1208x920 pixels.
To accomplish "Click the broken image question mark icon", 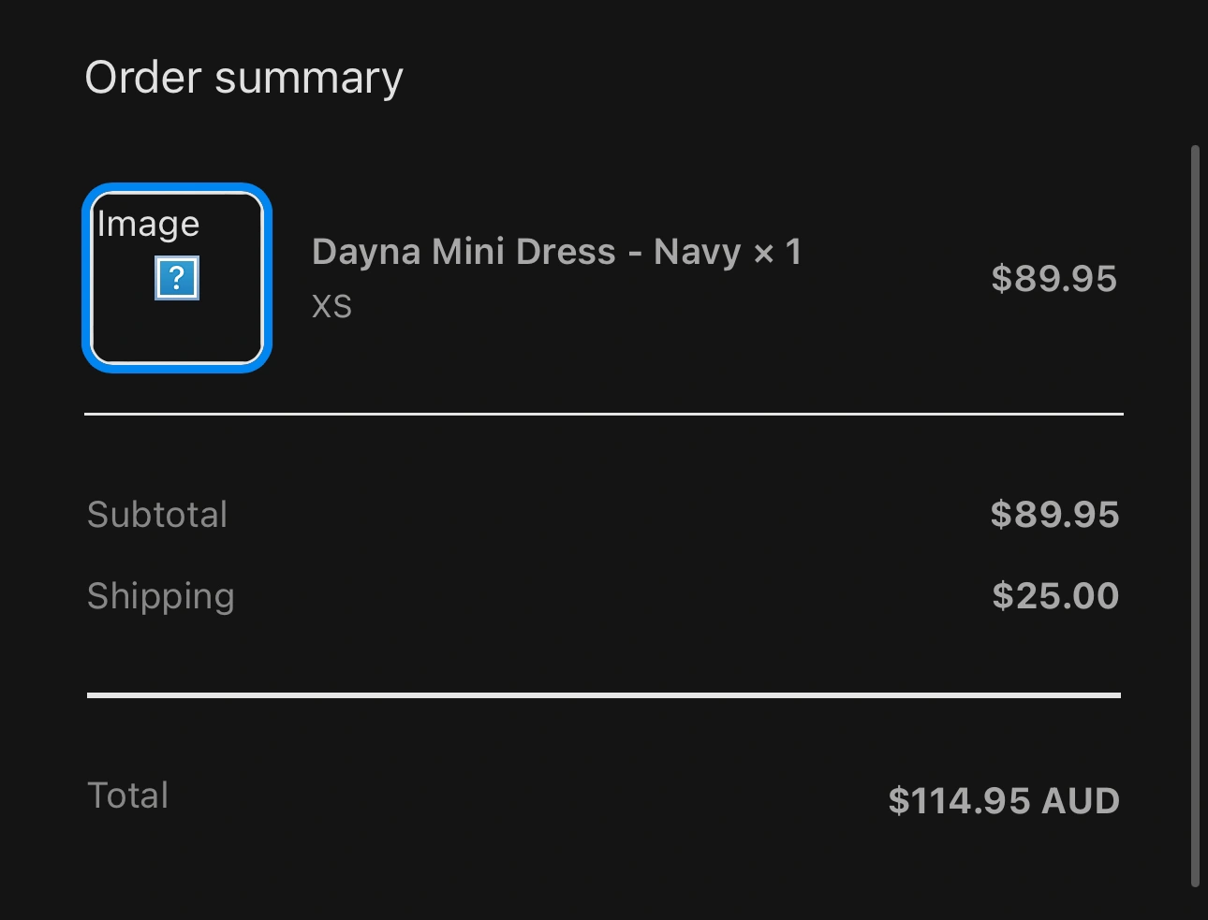I will [x=176, y=279].
